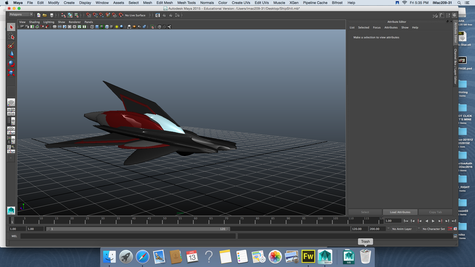Viewport: 475px width, 267px height.
Task: Select the arrow Select tool
Action: [11, 27]
